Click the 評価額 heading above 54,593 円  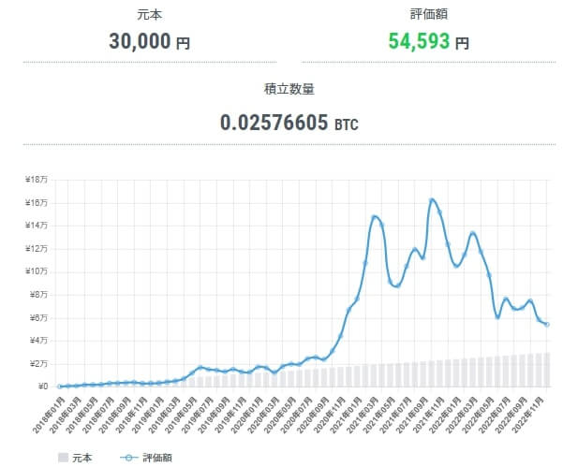tap(429, 15)
